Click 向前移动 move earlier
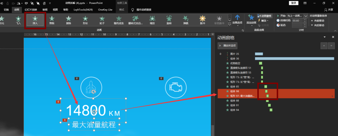Image resolution: width=338 pixels, height=136 pixels. pos(317,21)
